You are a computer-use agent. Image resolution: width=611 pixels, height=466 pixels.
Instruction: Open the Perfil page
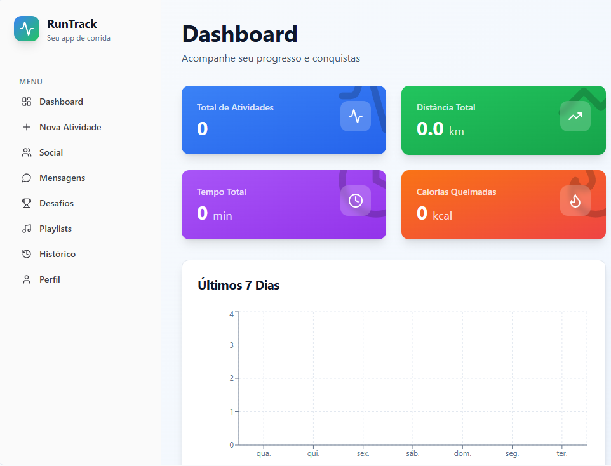tap(80, 279)
